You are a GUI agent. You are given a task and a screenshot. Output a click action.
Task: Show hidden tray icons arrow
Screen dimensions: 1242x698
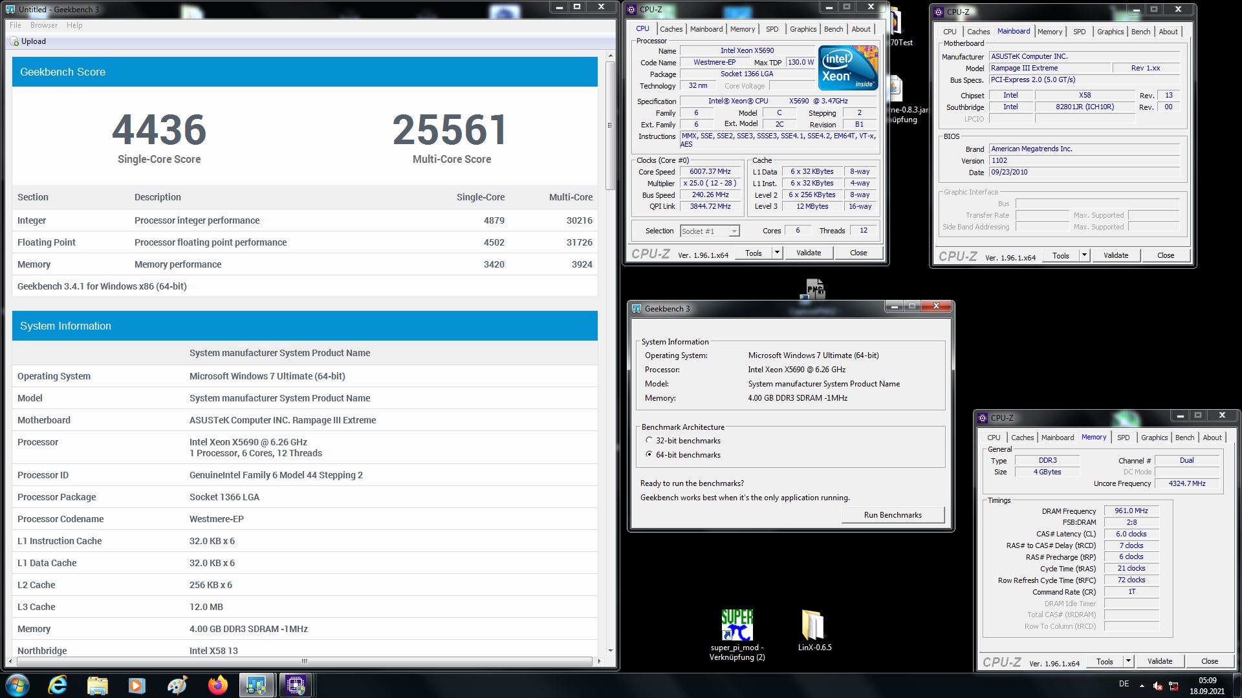coord(1142,686)
